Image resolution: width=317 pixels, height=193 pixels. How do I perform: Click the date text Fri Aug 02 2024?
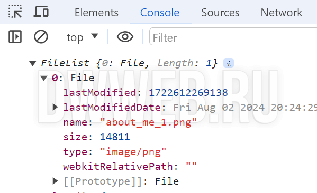[x=219, y=108]
